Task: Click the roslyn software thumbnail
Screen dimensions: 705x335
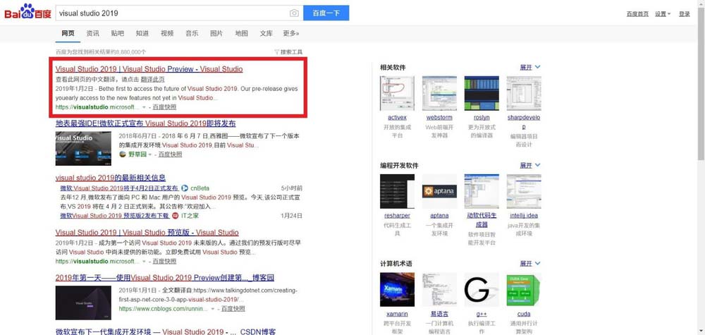Action: (x=482, y=93)
